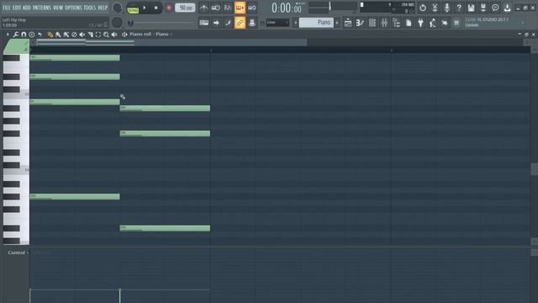The width and height of the screenshot is (538, 303).
Task: Select the Paint brush tool
Action: click(x=58, y=35)
